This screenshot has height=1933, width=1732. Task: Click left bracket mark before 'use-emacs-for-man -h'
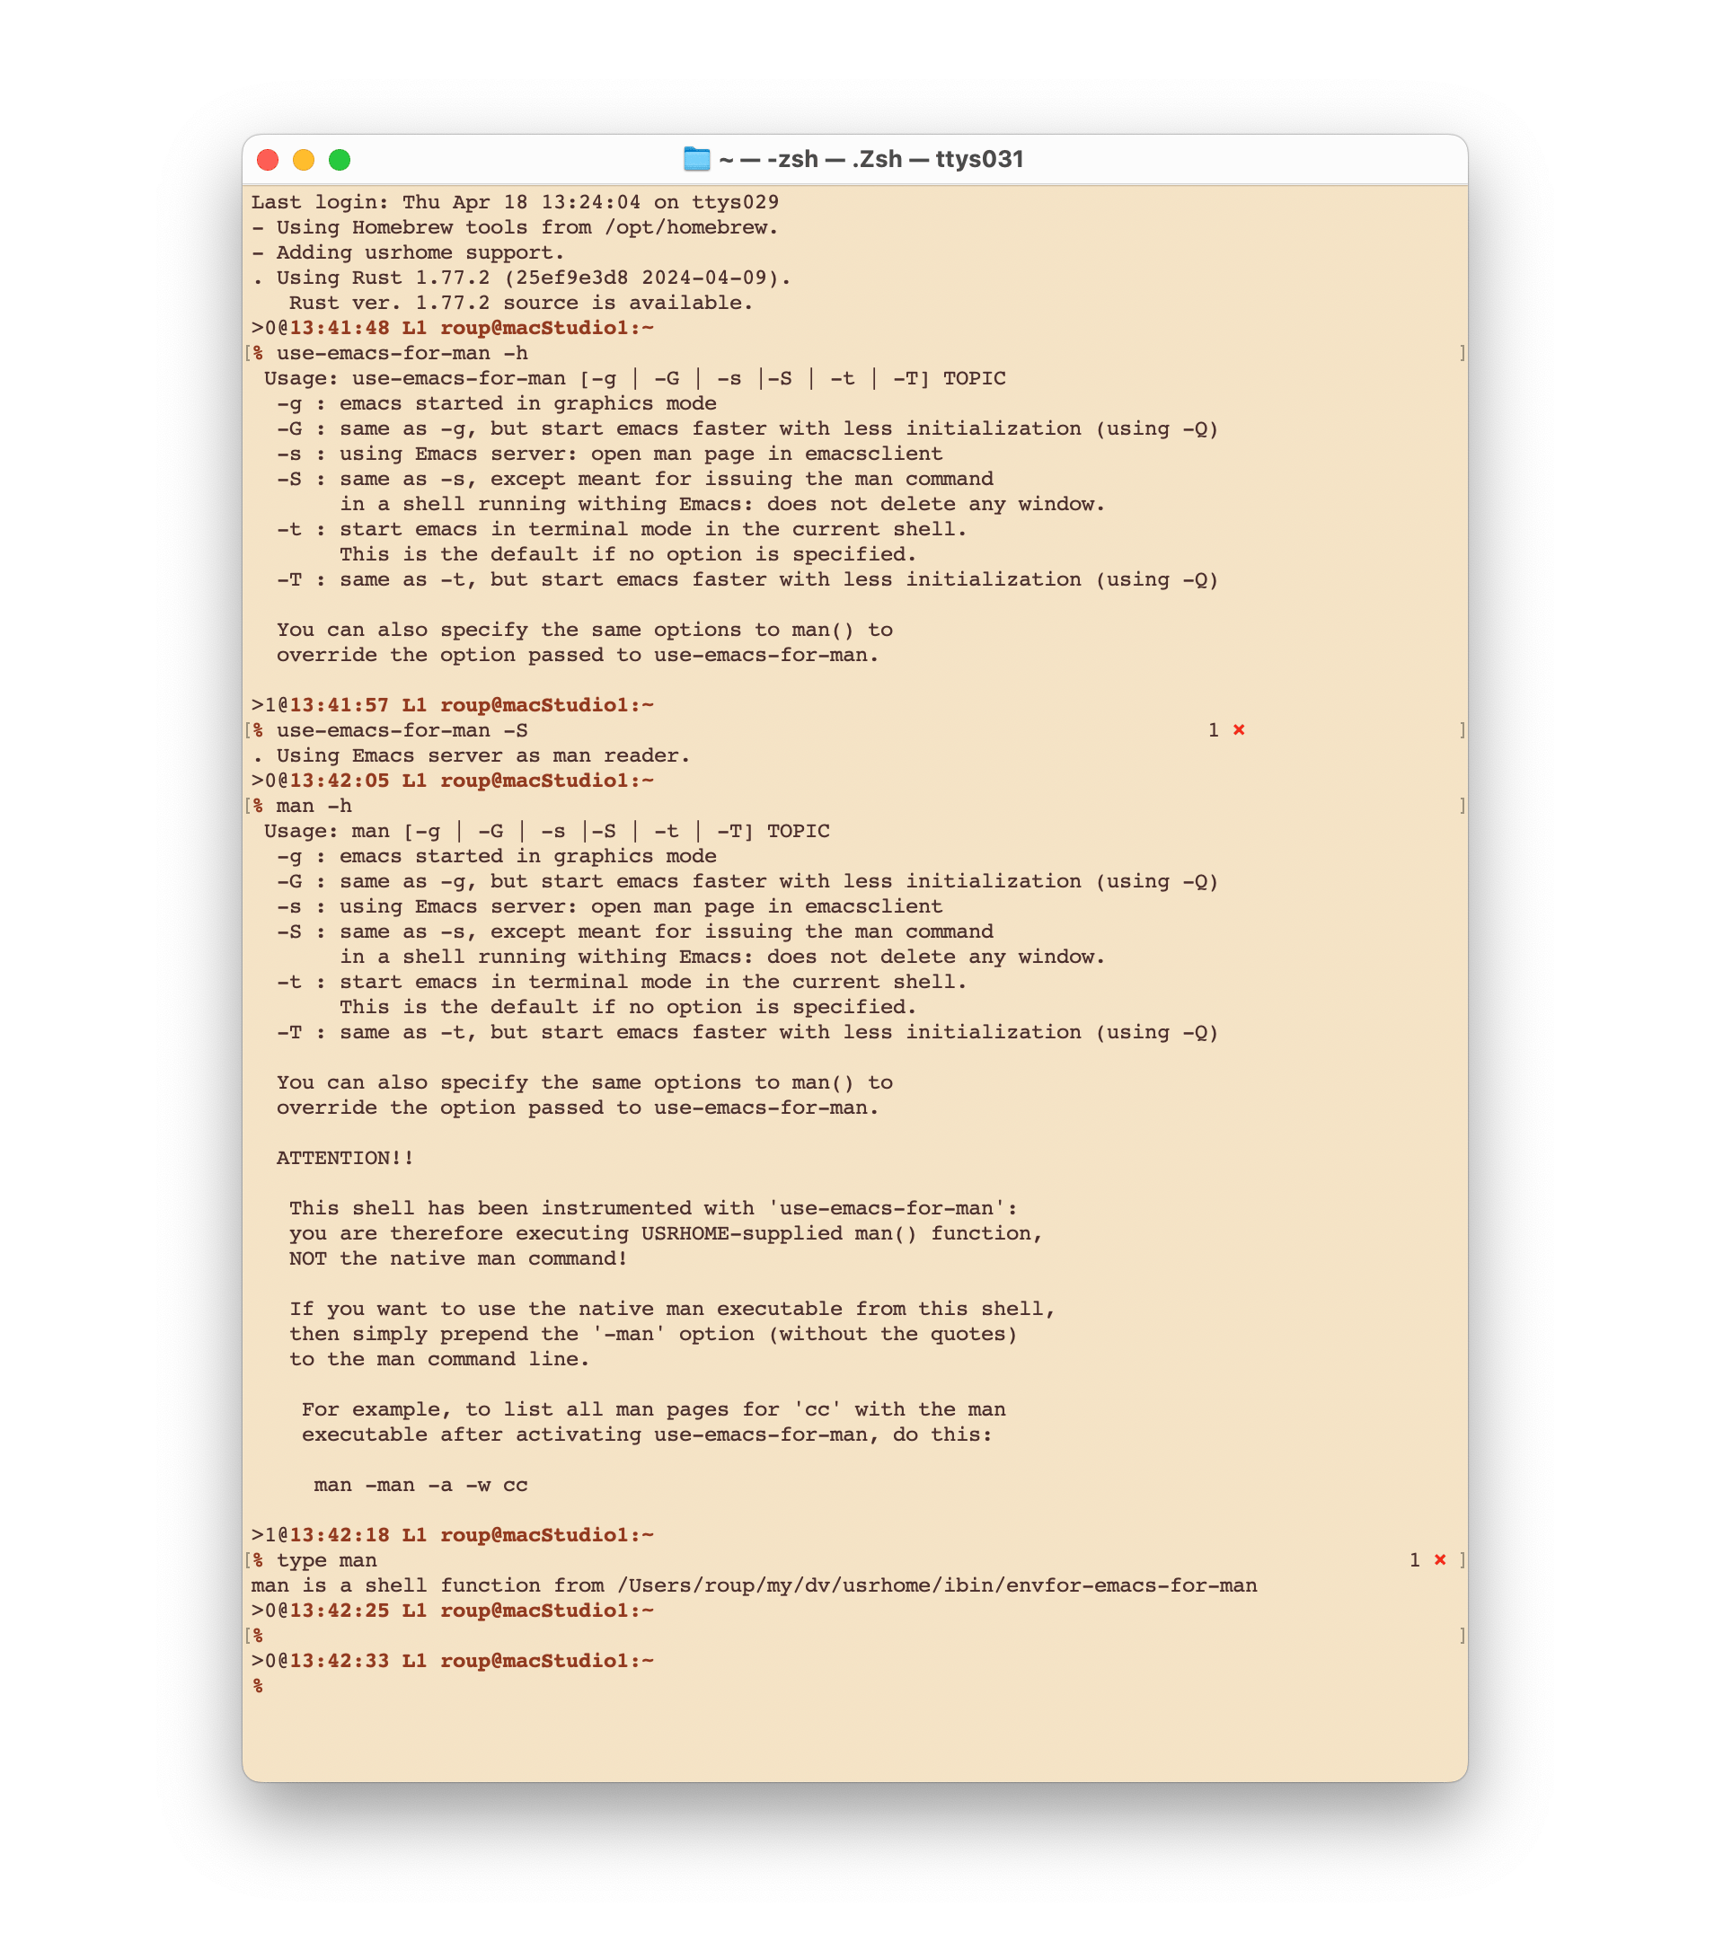coord(248,353)
